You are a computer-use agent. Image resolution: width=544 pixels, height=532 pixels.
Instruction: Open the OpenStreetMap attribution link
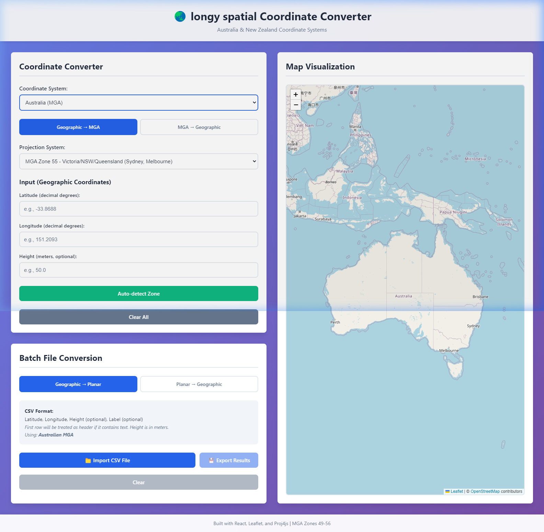point(485,491)
